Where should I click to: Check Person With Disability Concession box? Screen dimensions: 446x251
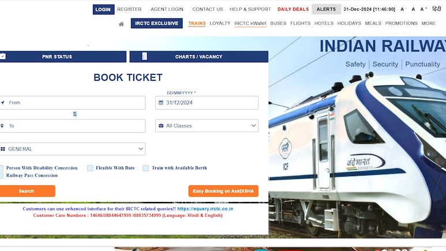pos(1,168)
